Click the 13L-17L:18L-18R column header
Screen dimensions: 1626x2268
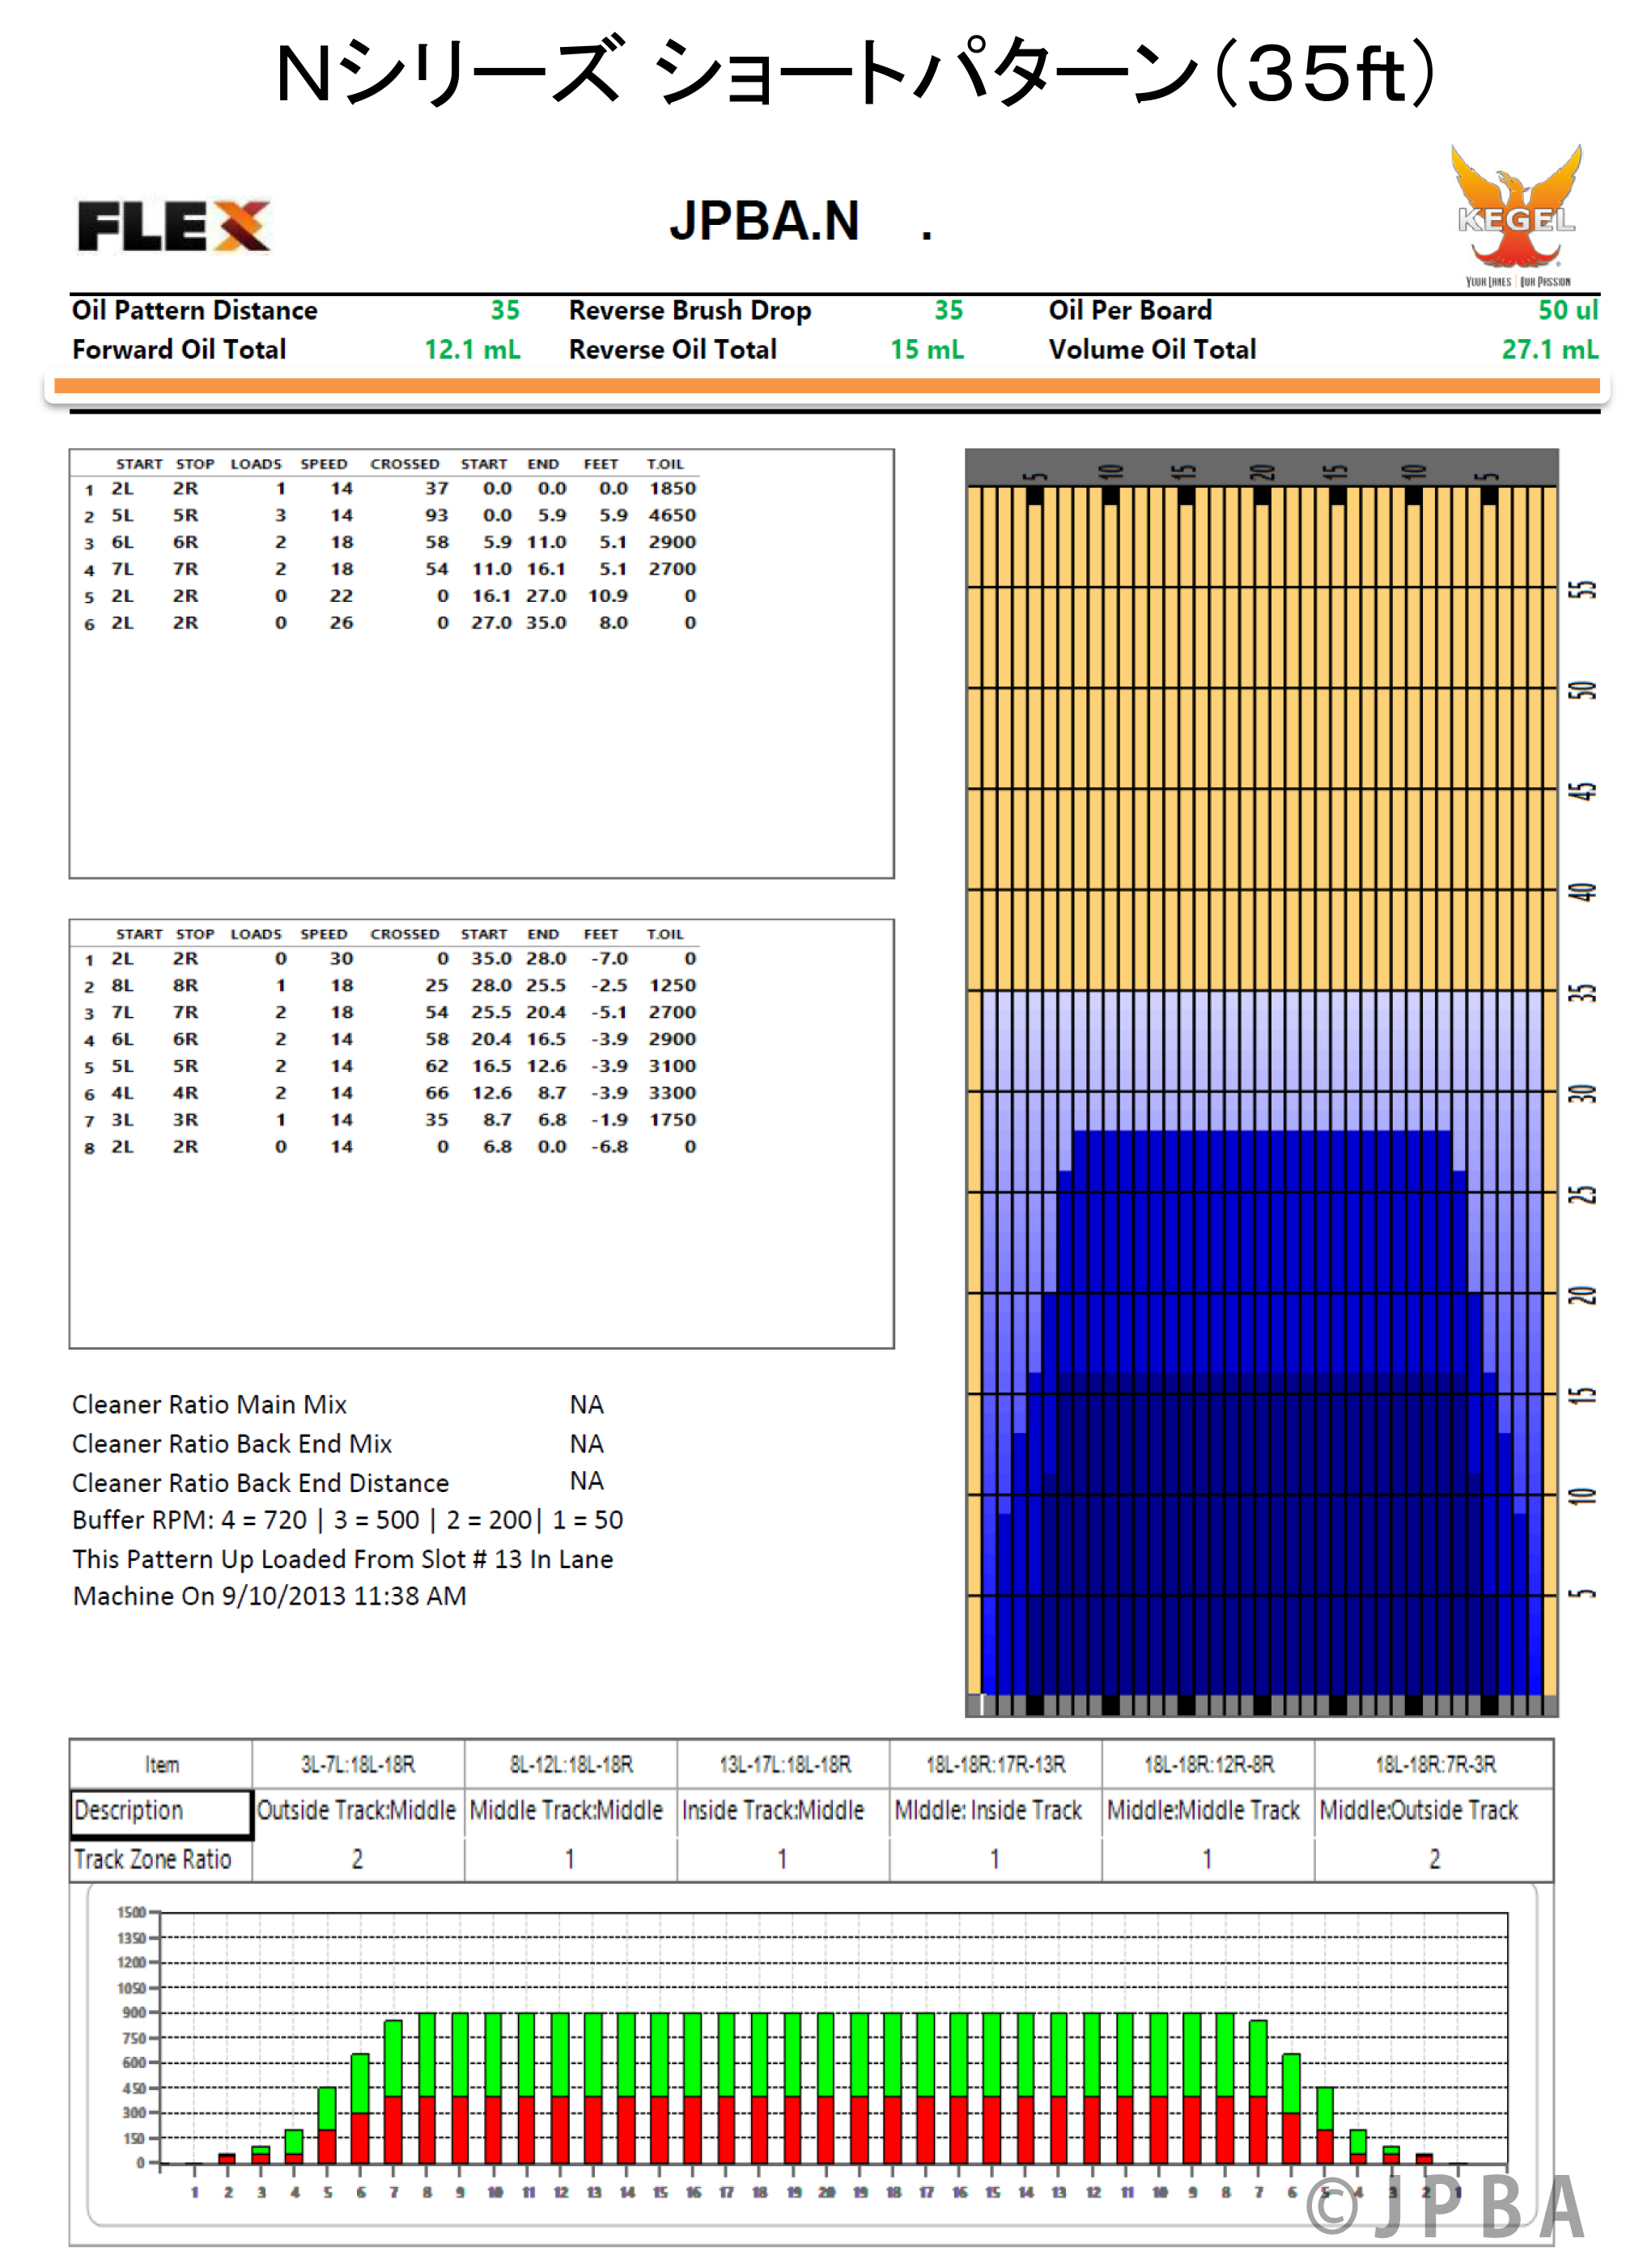[784, 1764]
